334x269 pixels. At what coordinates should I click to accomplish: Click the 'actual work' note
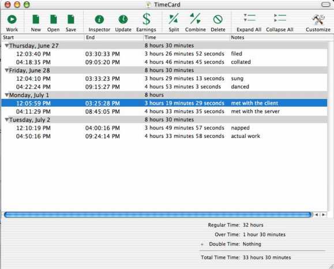(245, 136)
